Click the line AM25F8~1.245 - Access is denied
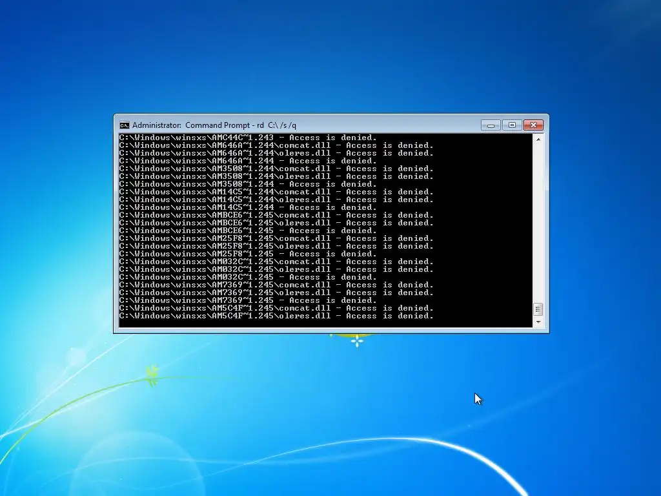 [248, 254]
